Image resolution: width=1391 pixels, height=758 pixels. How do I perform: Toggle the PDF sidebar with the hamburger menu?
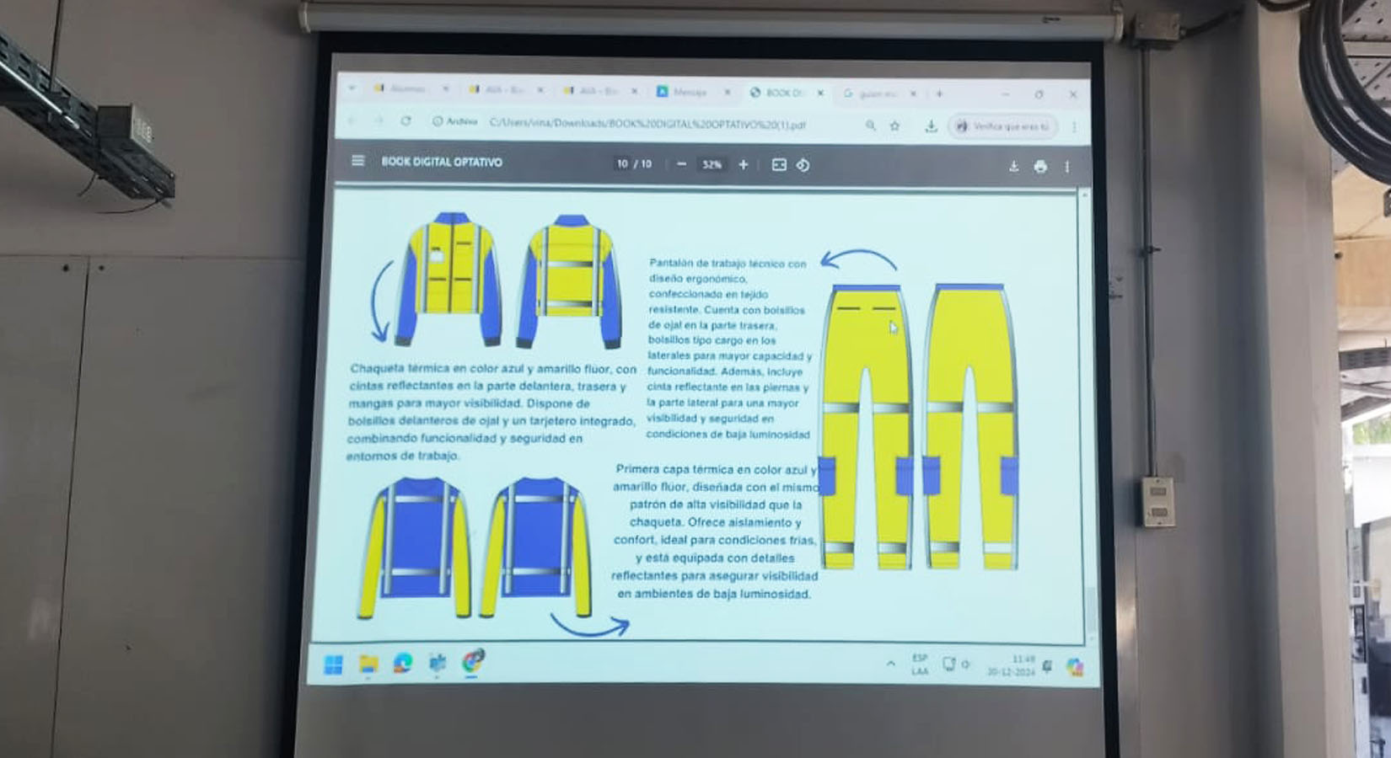pos(358,160)
